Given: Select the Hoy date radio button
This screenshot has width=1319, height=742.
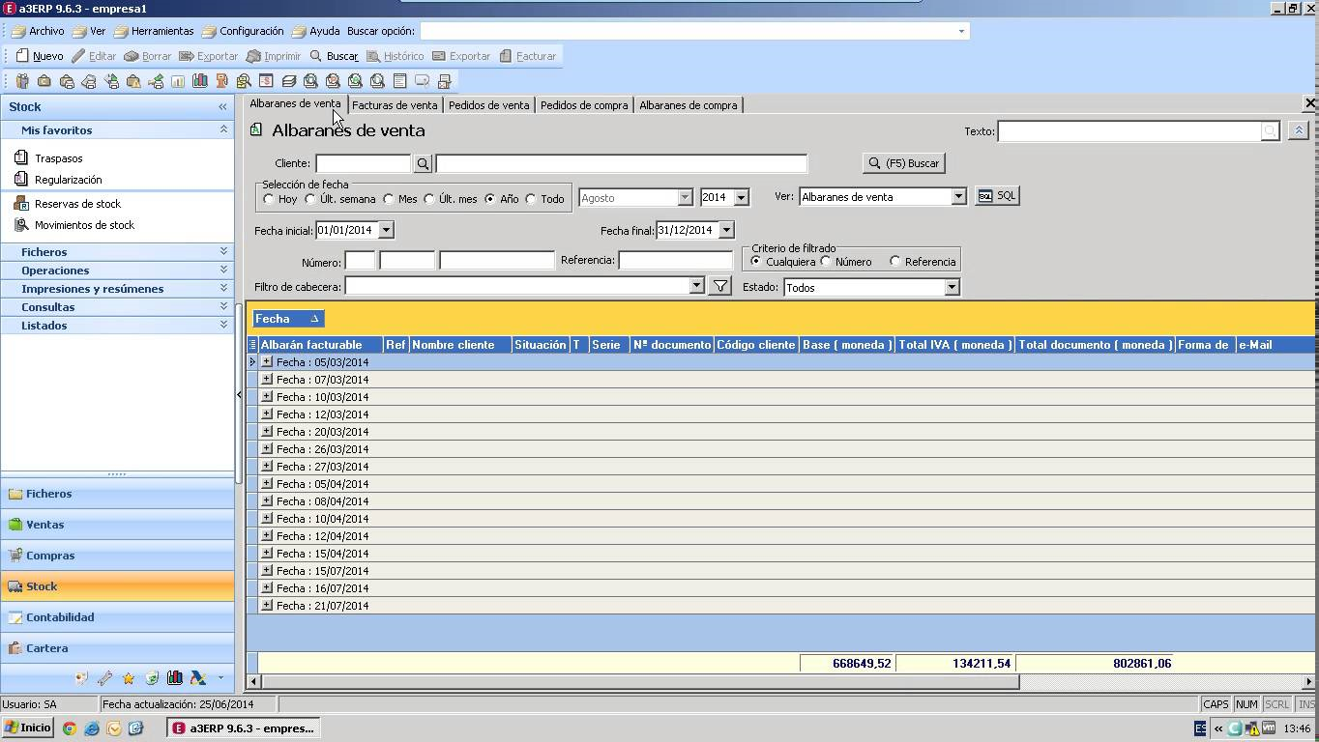Looking at the screenshot, I should pos(269,199).
